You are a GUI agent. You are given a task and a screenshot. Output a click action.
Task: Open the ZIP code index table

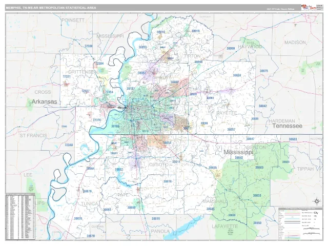20,216
